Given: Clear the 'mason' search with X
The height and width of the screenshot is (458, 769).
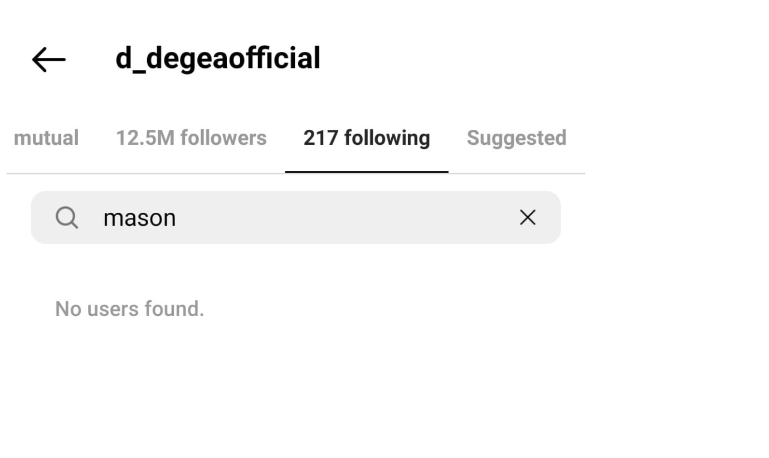Looking at the screenshot, I should pyautogui.click(x=527, y=217).
